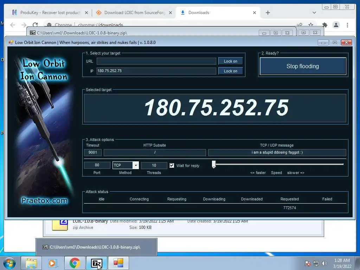Click the Threads field showing 10
Image resolution: width=360 pixels, height=270 pixels.
pos(154,165)
